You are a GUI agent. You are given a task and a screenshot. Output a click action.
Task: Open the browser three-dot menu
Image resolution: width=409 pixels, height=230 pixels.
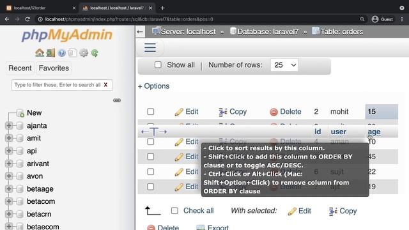click(x=402, y=19)
